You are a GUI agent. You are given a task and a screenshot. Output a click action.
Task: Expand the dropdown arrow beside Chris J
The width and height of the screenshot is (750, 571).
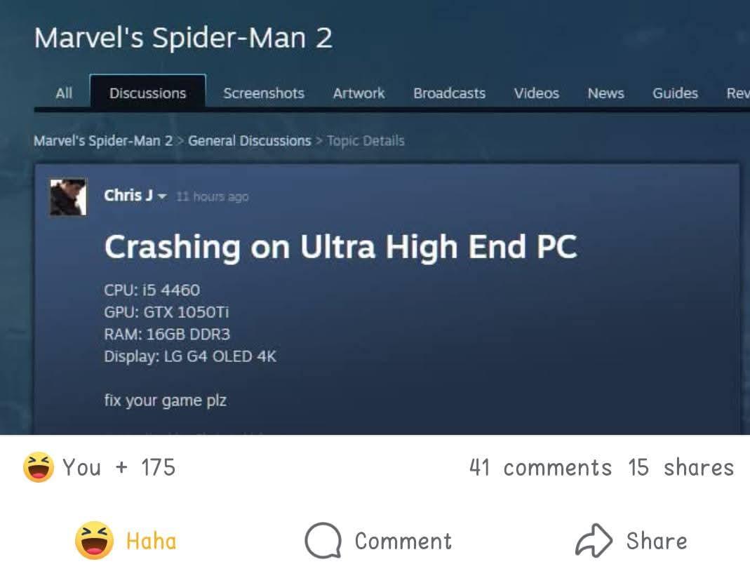[x=162, y=196]
